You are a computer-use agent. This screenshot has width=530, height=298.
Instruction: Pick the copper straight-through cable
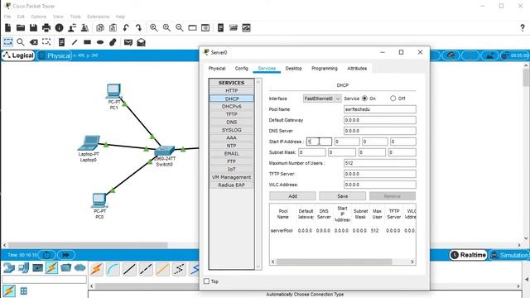129,269
